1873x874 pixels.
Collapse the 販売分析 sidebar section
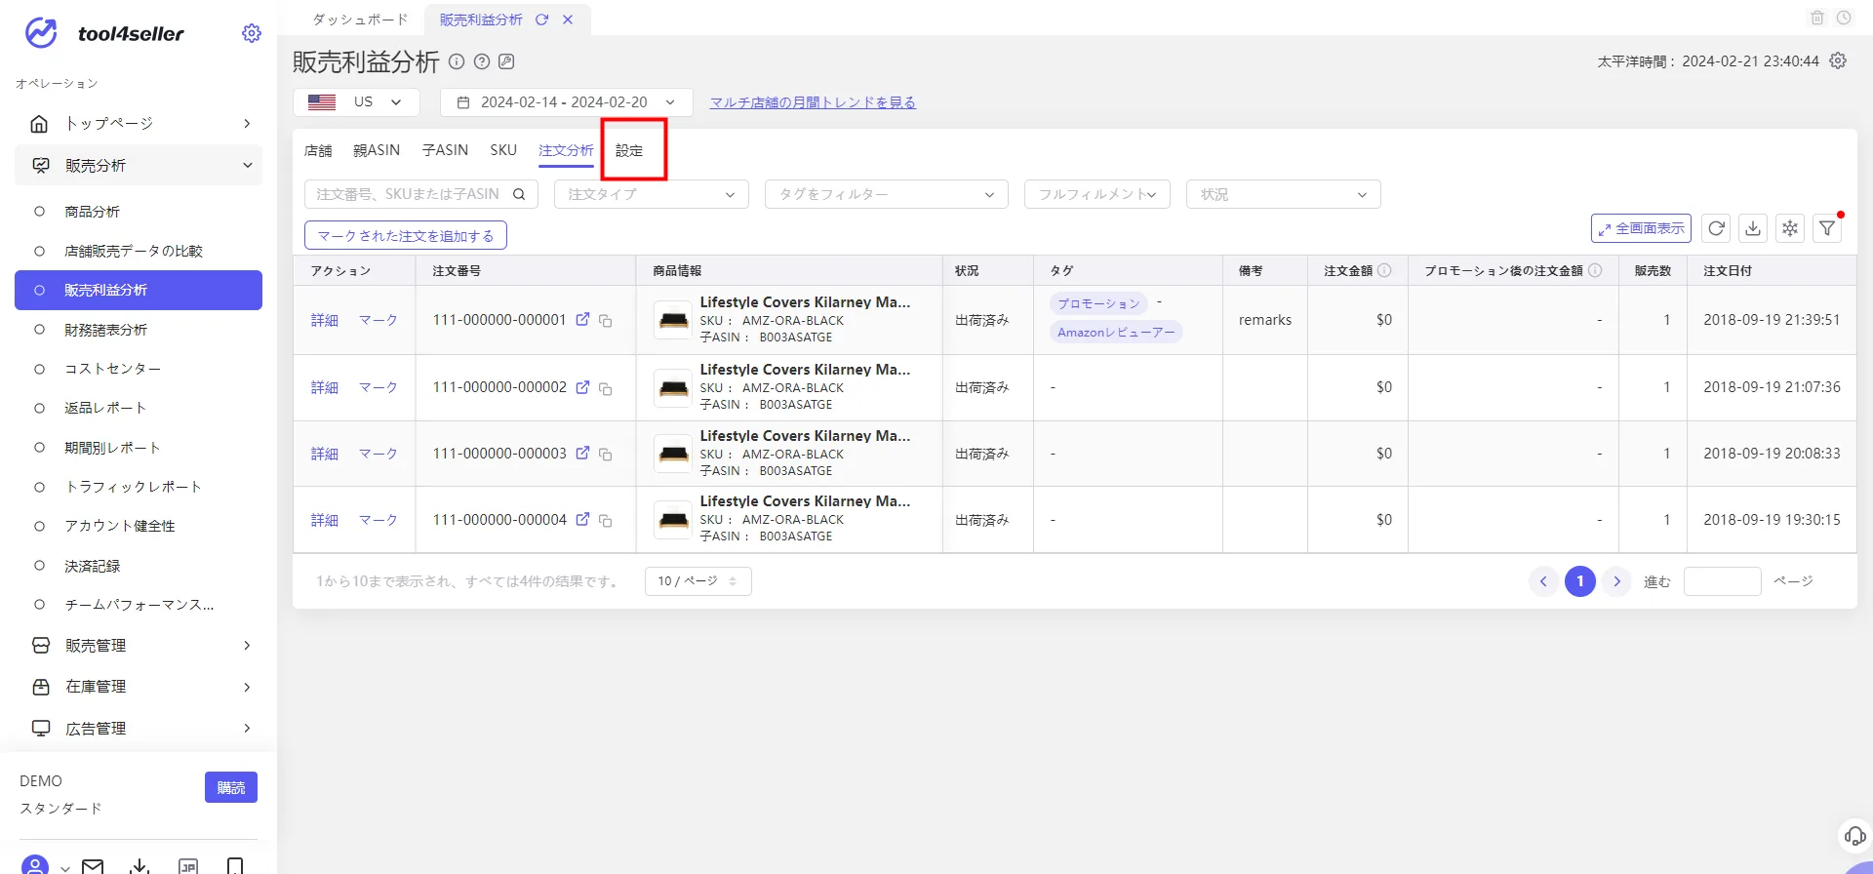139,165
